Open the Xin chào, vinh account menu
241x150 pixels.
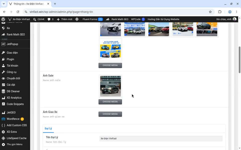(x=226, y=19)
